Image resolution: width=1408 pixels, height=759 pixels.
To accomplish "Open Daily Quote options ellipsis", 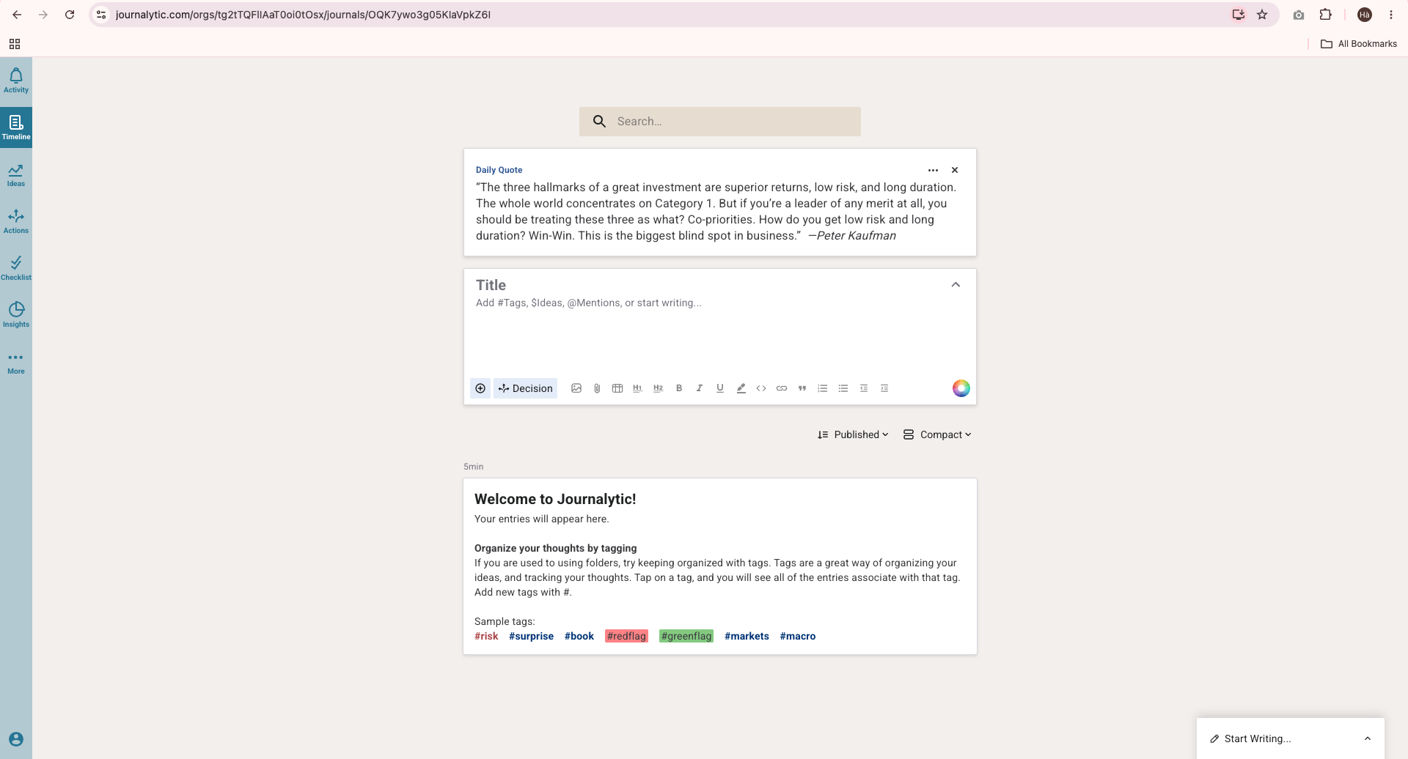I will click(x=933, y=170).
